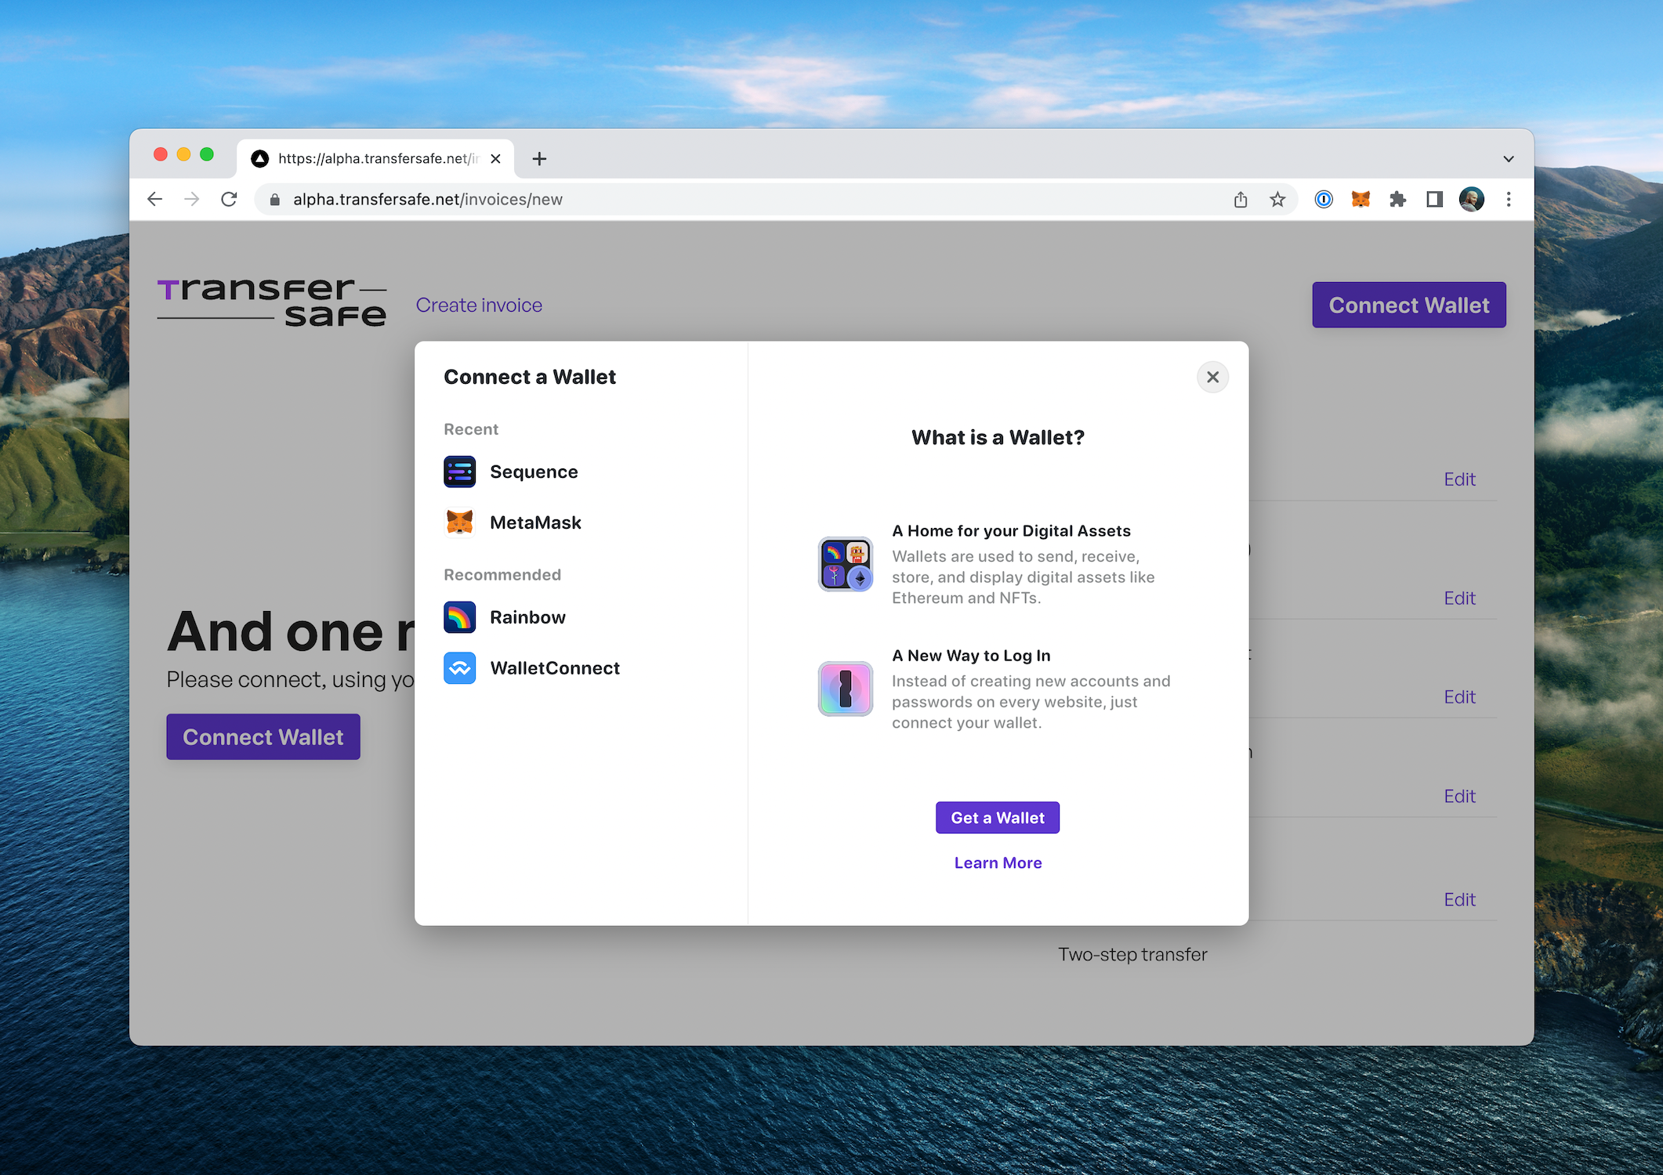This screenshot has height=1175, width=1663.
Task: Reload the page
Action: (x=229, y=200)
